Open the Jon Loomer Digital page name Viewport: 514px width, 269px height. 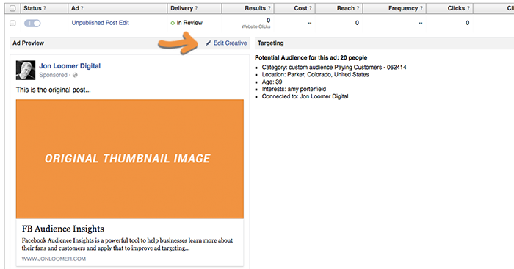(70, 66)
